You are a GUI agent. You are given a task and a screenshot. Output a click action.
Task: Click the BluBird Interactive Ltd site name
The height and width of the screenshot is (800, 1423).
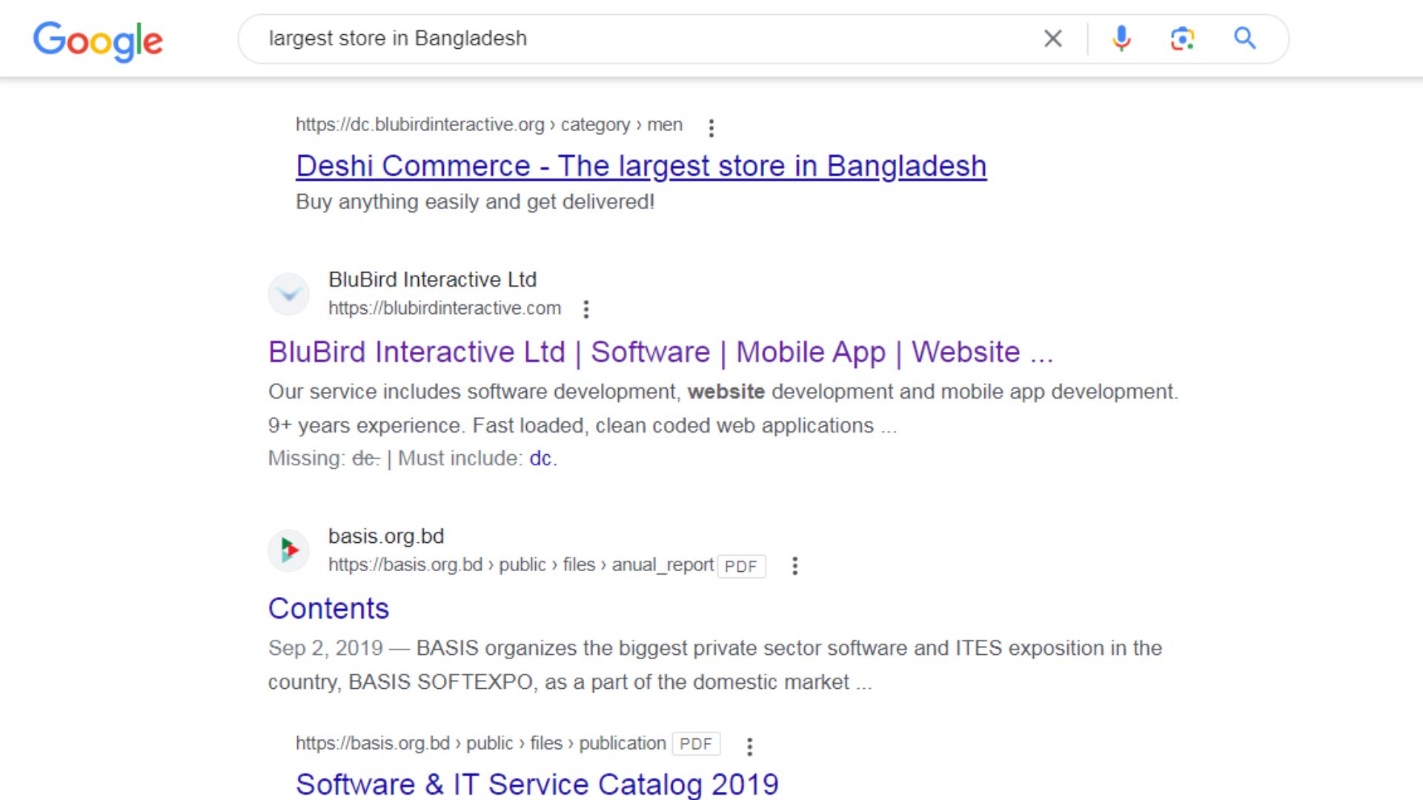432,279
